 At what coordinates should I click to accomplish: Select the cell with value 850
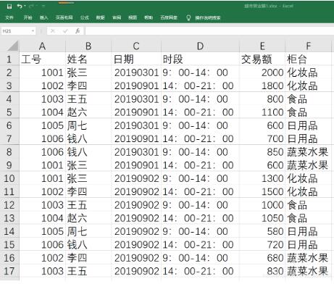pyautogui.click(x=262, y=151)
